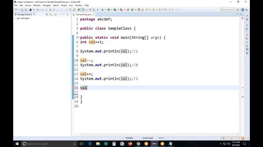Switch to the Debug perspective icon
Viewport: 263px width, 147px height.
[247, 10]
